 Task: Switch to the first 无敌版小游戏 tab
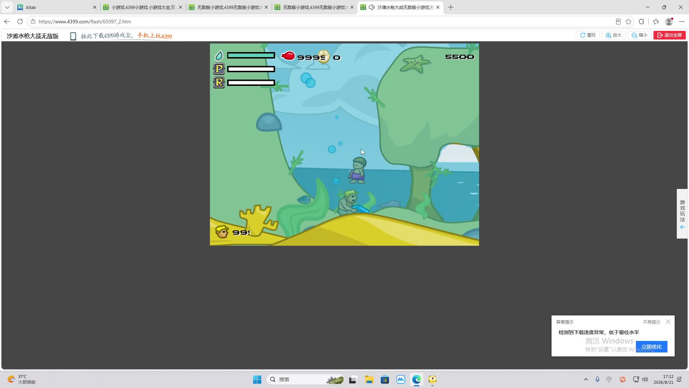(228, 7)
